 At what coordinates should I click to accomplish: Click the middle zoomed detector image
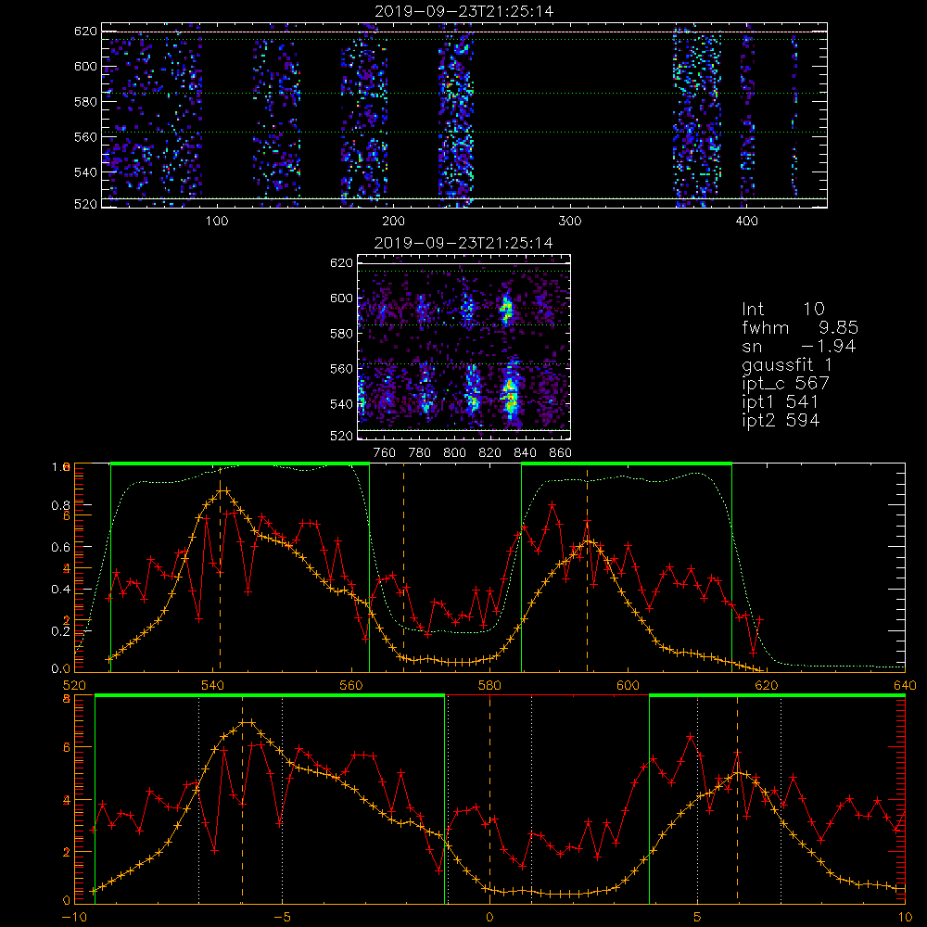click(463, 347)
